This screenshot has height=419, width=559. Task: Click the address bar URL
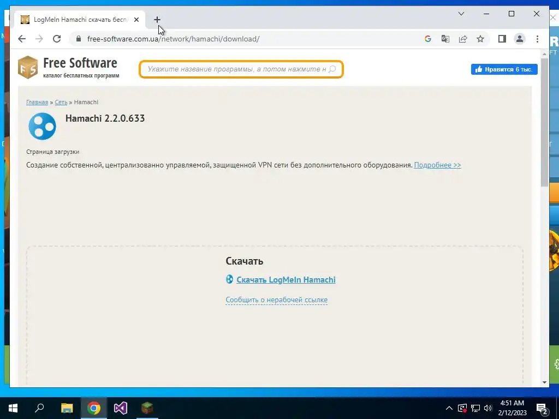[173, 39]
